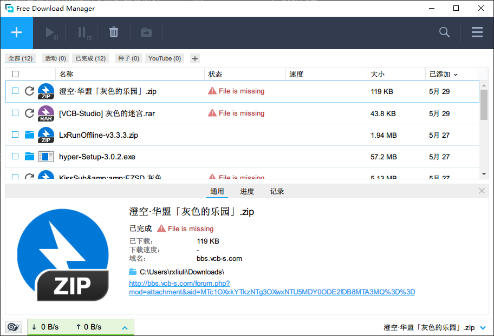Collapse details with bottom-right down chevron
The width and height of the screenshot is (494, 336).
coord(483,328)
